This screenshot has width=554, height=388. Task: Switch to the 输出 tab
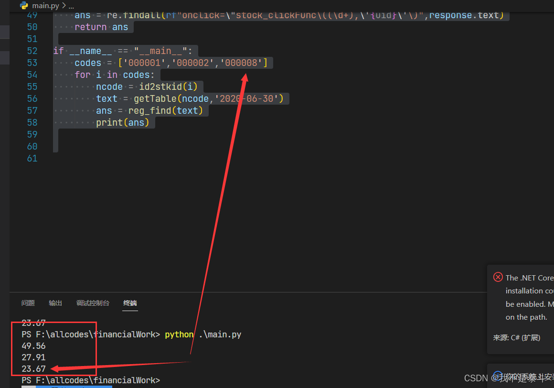(x=55, y=303)
